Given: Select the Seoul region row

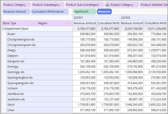Looking at the screenshot, I should pos(39,105).
